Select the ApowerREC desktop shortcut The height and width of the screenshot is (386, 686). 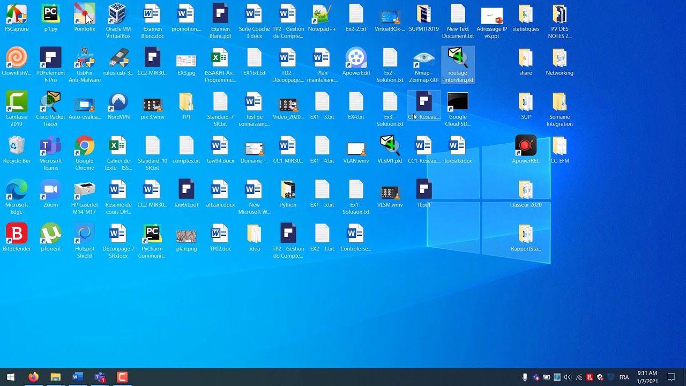pos(525,146)
